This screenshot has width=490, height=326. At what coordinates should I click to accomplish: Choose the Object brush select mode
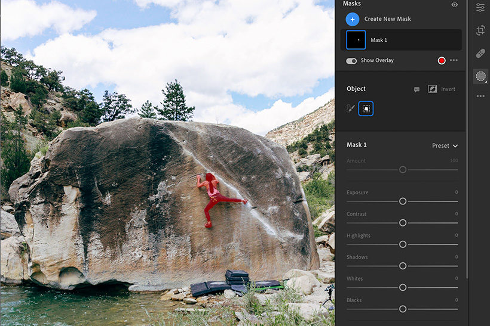click(351, 108)
